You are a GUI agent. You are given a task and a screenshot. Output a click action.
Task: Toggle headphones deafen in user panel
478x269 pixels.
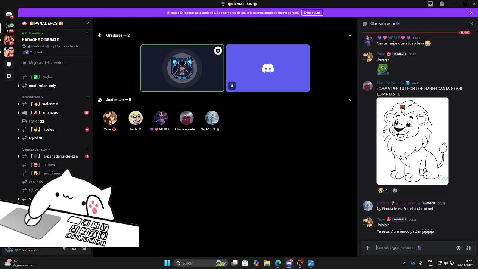click(74, 248)
